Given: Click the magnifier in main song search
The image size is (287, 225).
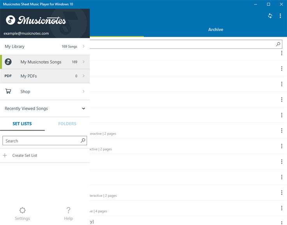Looking at the screenshot, I should (x=278, y=44).
